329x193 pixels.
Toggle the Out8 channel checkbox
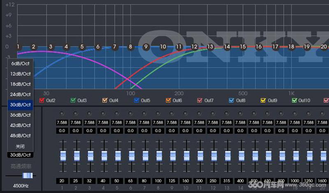(232, 100)
